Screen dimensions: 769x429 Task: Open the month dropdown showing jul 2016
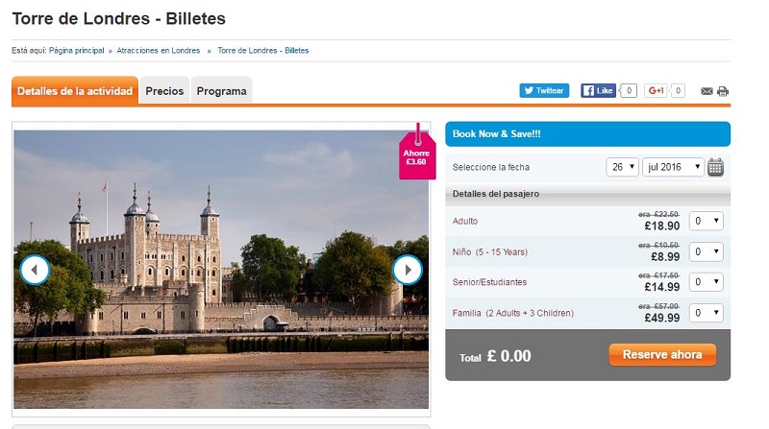(674, 167)
